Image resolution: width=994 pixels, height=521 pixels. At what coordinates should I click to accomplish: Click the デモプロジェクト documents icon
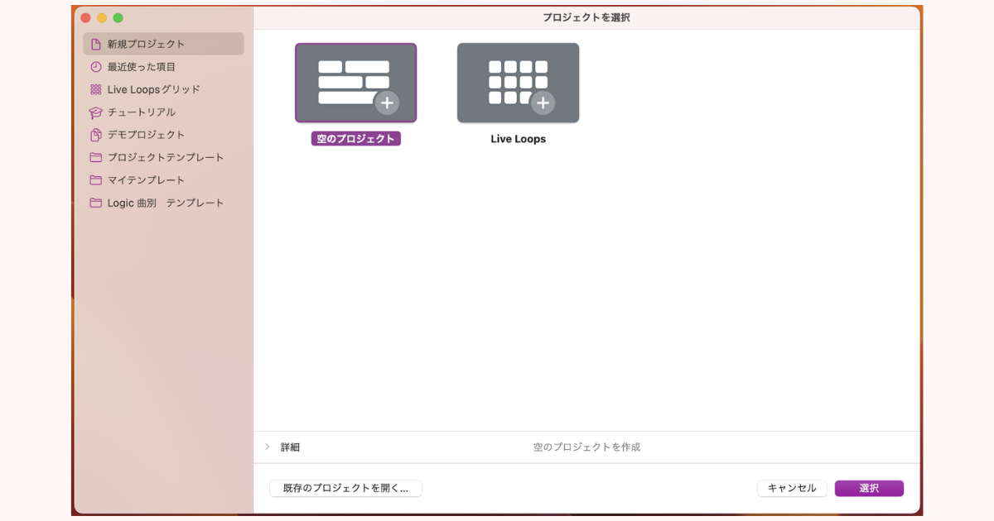[x=96, y=135]
